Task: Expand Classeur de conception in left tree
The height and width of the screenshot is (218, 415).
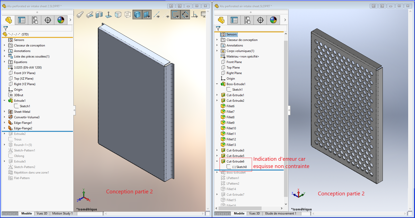Action: point(5,45)
